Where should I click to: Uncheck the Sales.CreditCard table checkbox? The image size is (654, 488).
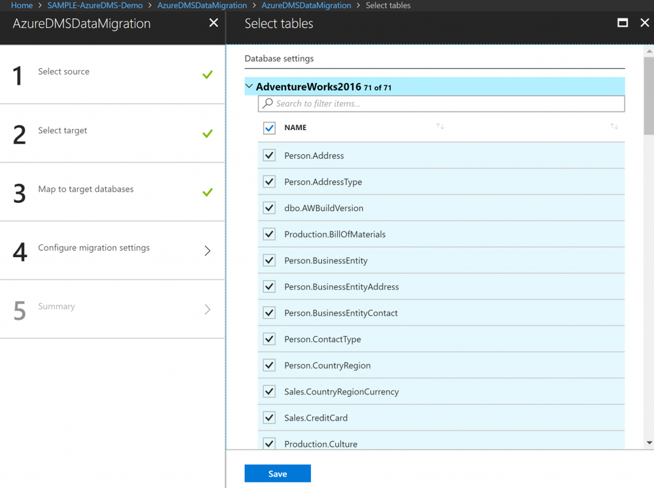pos(270,417)
